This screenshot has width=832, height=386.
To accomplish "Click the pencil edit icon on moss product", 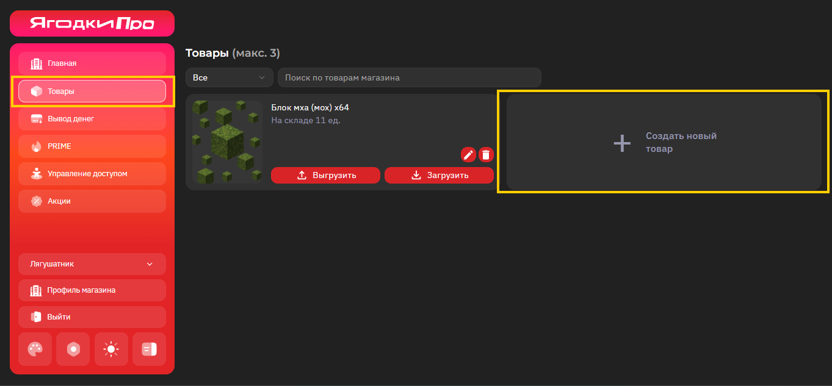I will [468, 154].
